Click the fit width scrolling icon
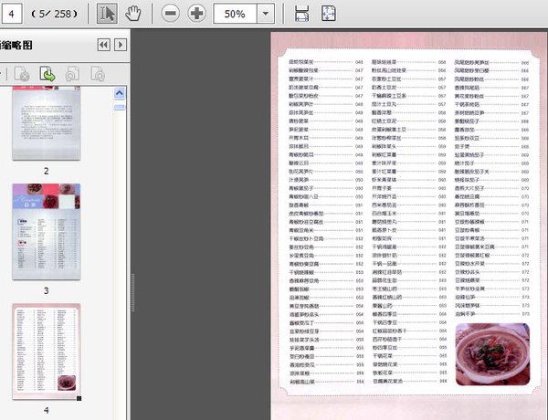 pyautogui.click(x=302, y=14)
